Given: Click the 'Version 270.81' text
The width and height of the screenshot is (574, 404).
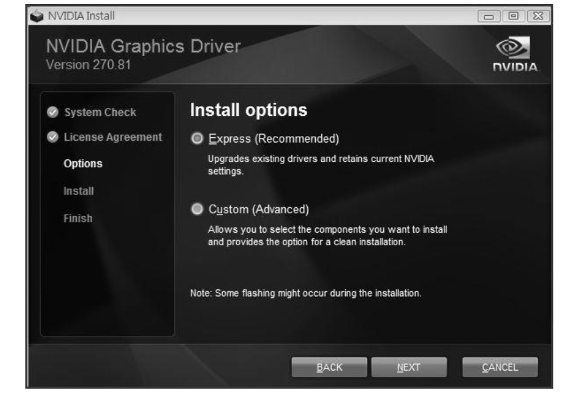Looking at the screenshot, I should [x=88, y=65].
